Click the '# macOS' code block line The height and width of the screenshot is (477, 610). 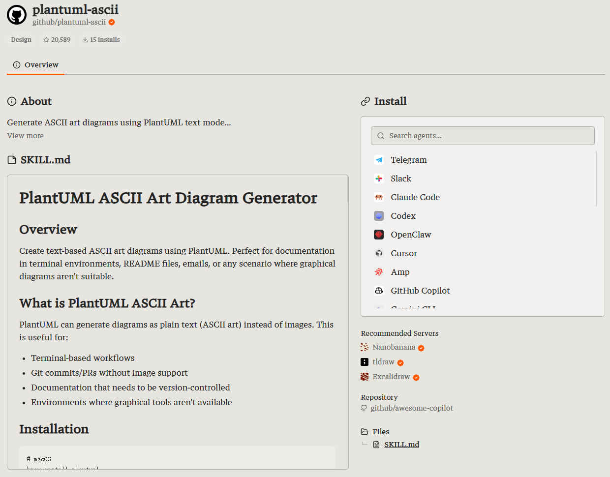(x=39, y=459)
